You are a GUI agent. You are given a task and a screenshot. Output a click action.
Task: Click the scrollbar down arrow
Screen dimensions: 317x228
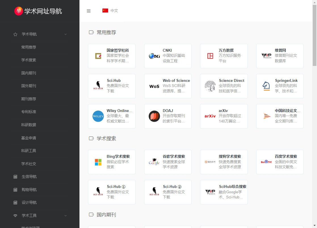pos(314,225)
